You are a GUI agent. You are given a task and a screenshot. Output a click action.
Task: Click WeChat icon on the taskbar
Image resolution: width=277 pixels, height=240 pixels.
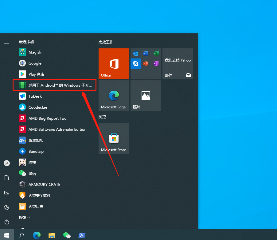tap(67, 235)
